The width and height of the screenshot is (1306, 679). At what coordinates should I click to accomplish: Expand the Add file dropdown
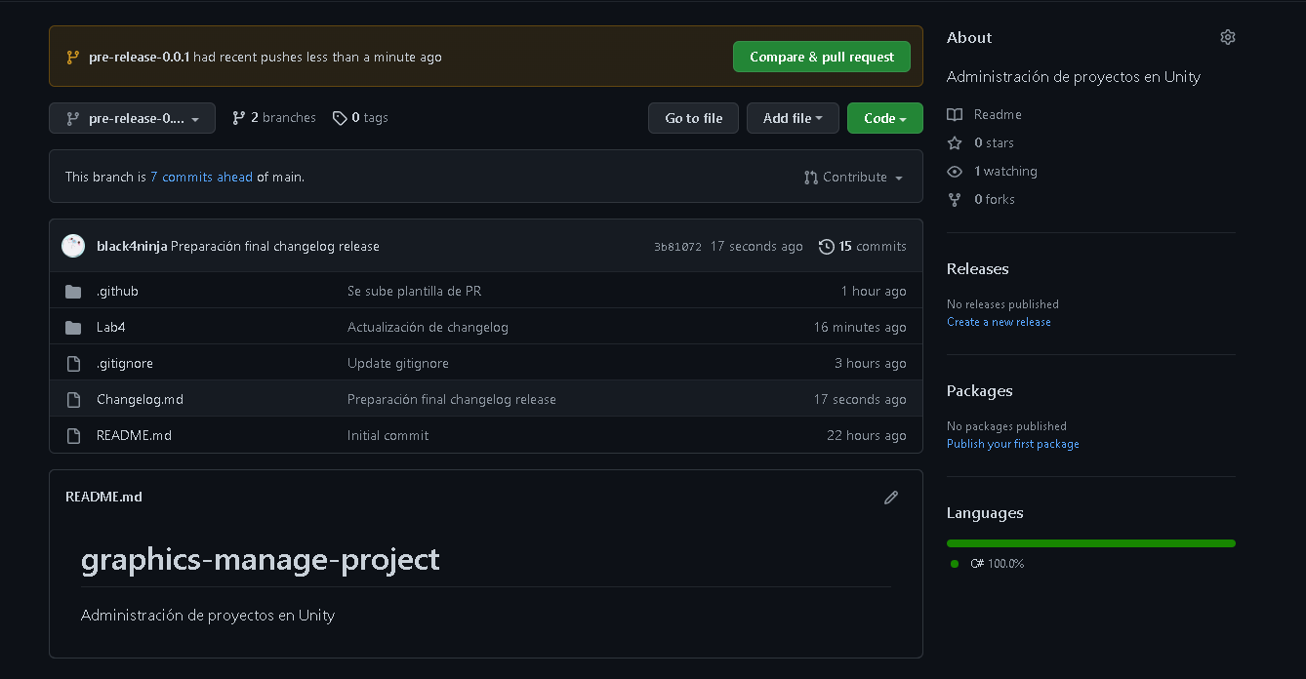click(793, 118)
